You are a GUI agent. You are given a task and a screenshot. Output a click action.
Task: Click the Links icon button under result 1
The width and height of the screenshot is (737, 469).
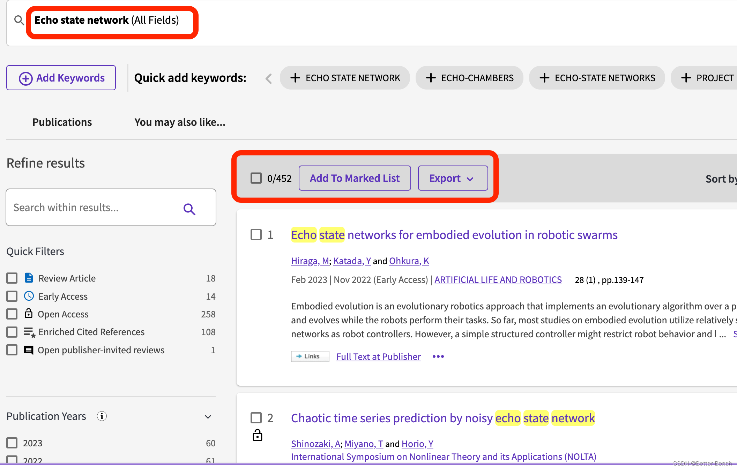pyautogui.click(x=310, y=356)
